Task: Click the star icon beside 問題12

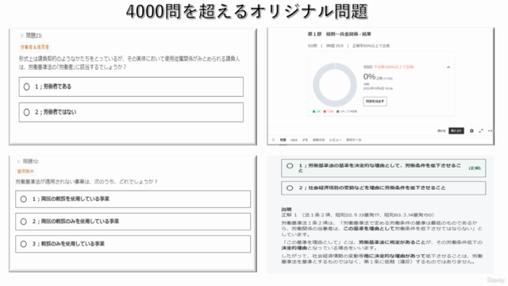Action: 18,161
